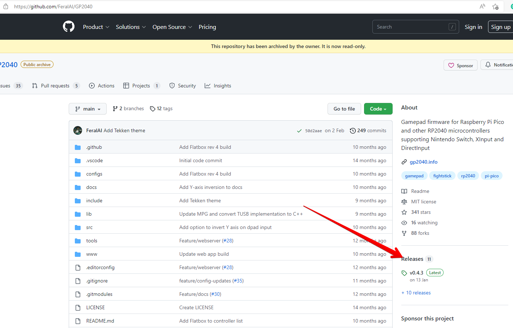Click the gamepad topic tag
The height and width of the screenshot is (328, 513).
[414, 176]
